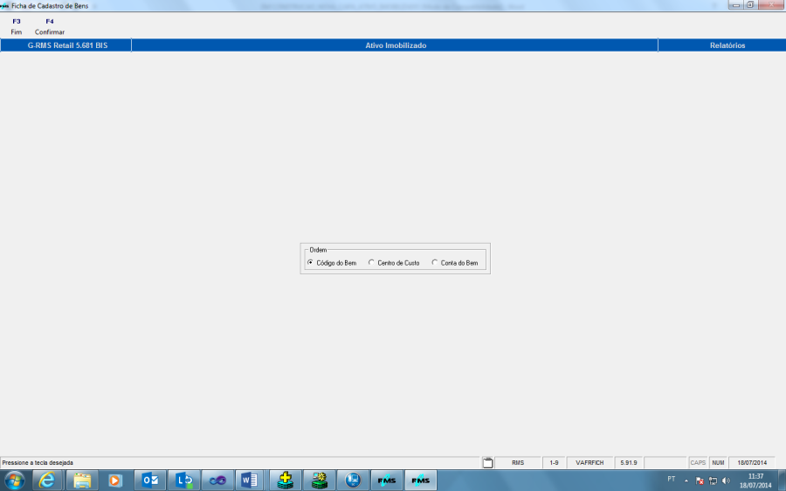Click the VAFRFICH status bar cell
Screen dimensions: 786x491
tap(589, 462)
